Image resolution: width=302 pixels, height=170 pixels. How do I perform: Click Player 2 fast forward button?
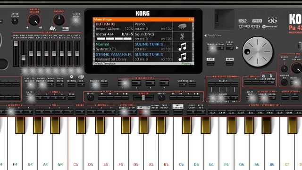point(181,98)
